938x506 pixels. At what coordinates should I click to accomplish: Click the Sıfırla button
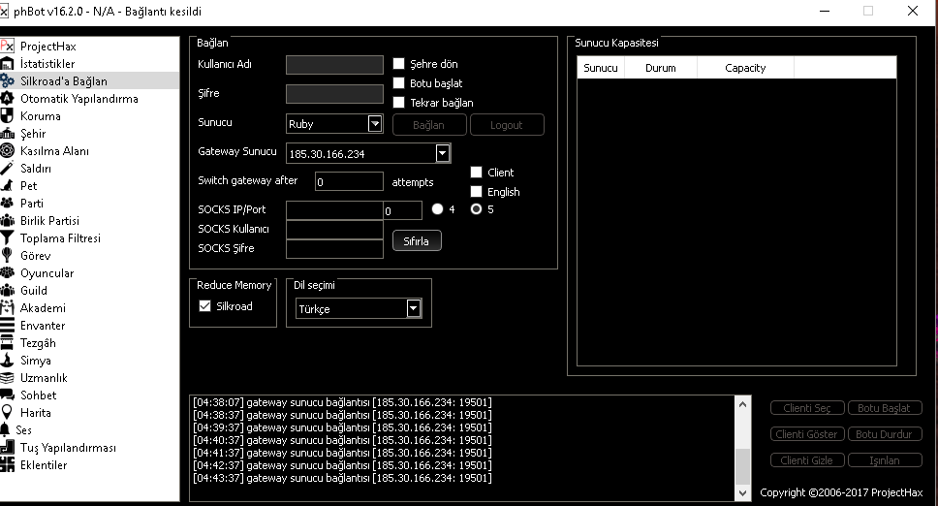(417, 240)
